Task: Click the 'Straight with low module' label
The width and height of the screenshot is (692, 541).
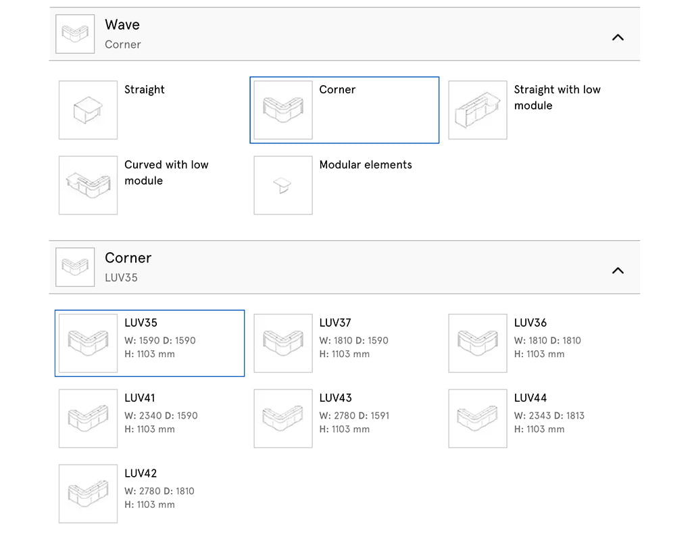Action: [557, 97]
